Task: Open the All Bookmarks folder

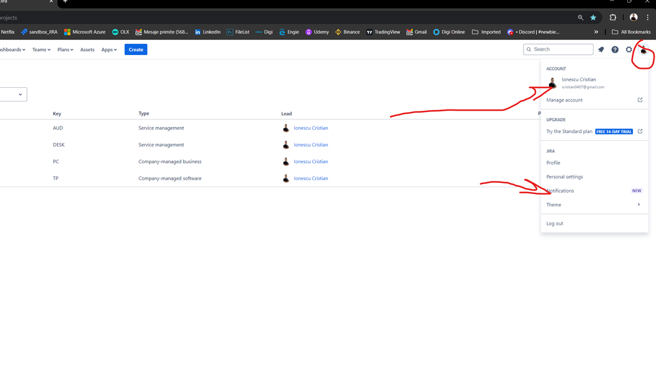Action: point(631,31)
